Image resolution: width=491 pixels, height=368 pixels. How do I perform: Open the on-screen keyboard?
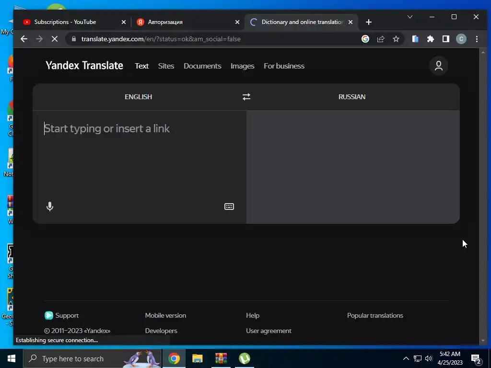click(x=229, y=207)
